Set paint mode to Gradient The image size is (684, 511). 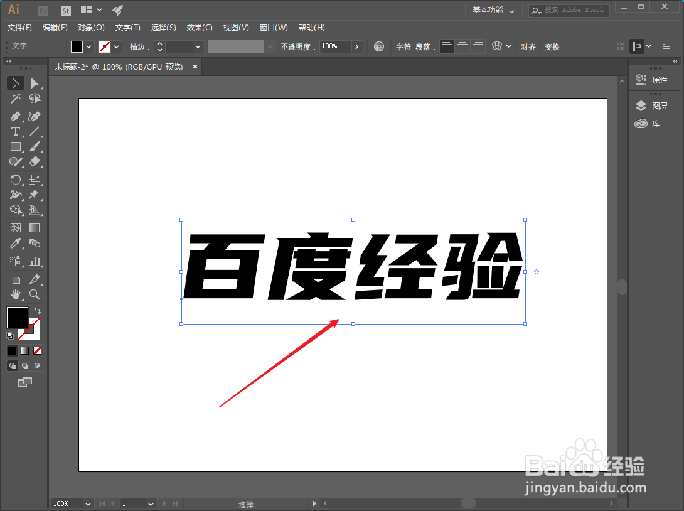25,350
